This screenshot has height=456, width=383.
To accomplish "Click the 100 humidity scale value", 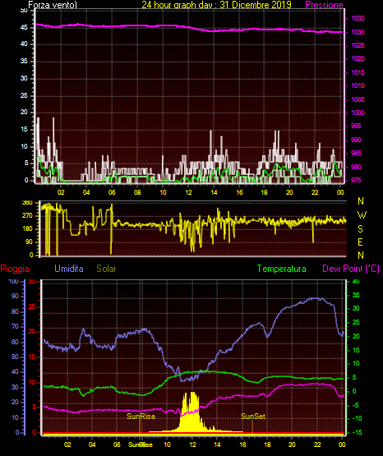I will pos(13,281).
